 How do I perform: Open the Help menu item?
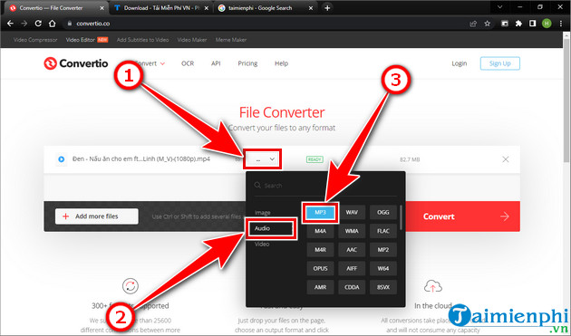[281, 63]
